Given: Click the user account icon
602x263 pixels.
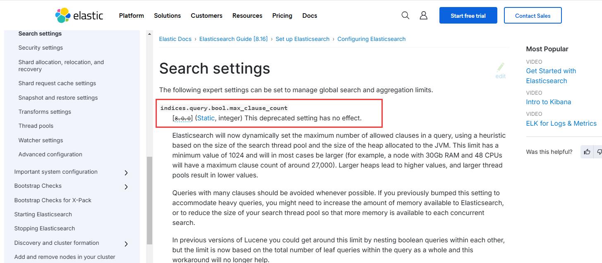Looking at the screenshot, I should point(423,15).
